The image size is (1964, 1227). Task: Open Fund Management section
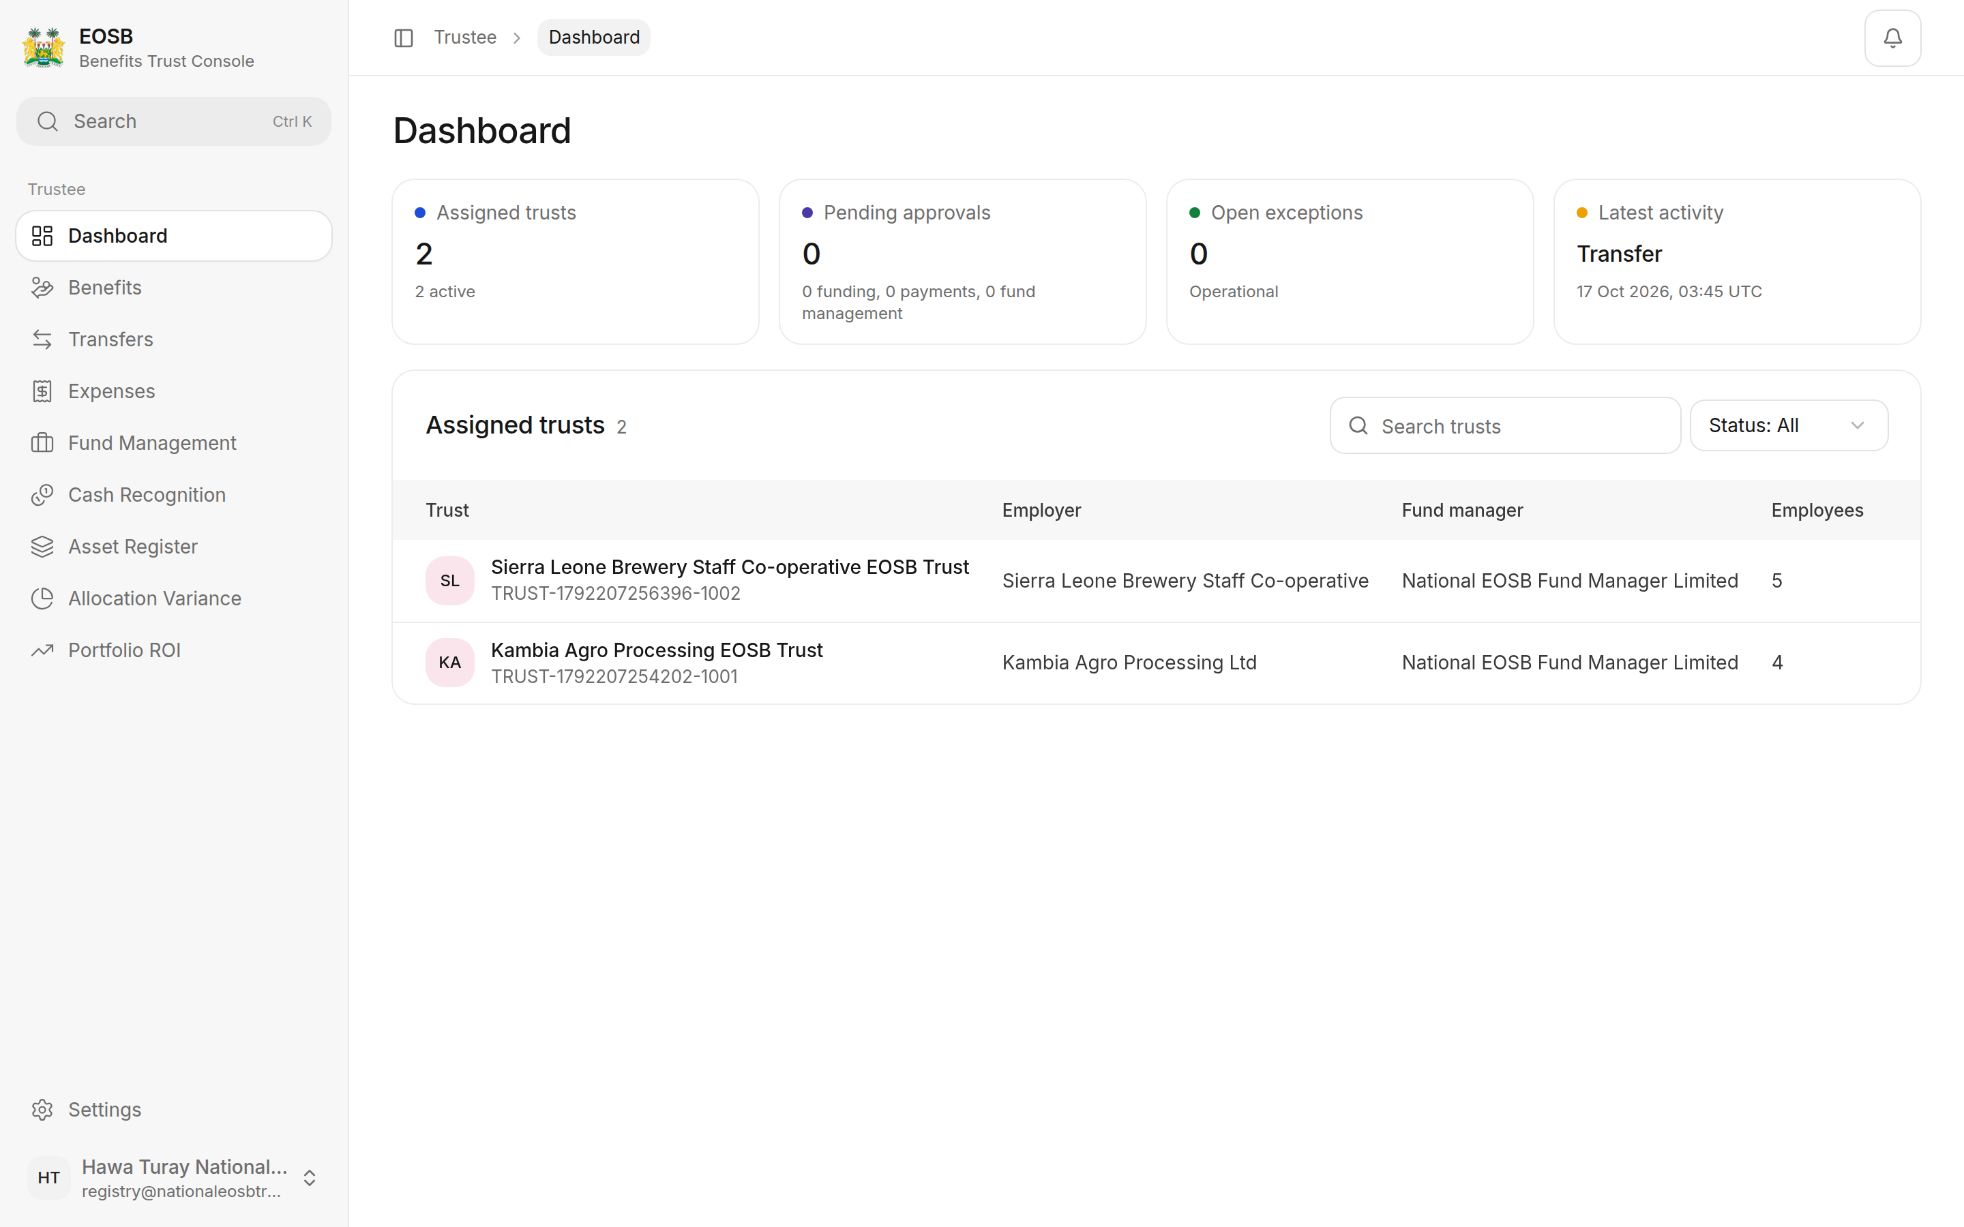[x=174, y=443]
